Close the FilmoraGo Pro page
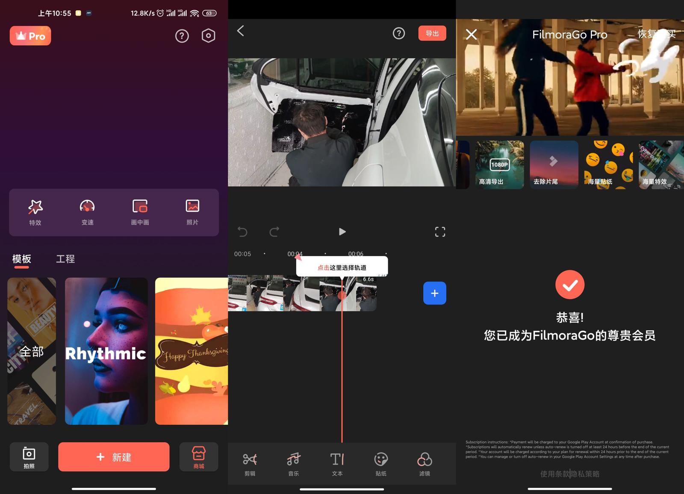Image resolution: width=684 pixels, height=494 pixels. (x=471, y=34)
